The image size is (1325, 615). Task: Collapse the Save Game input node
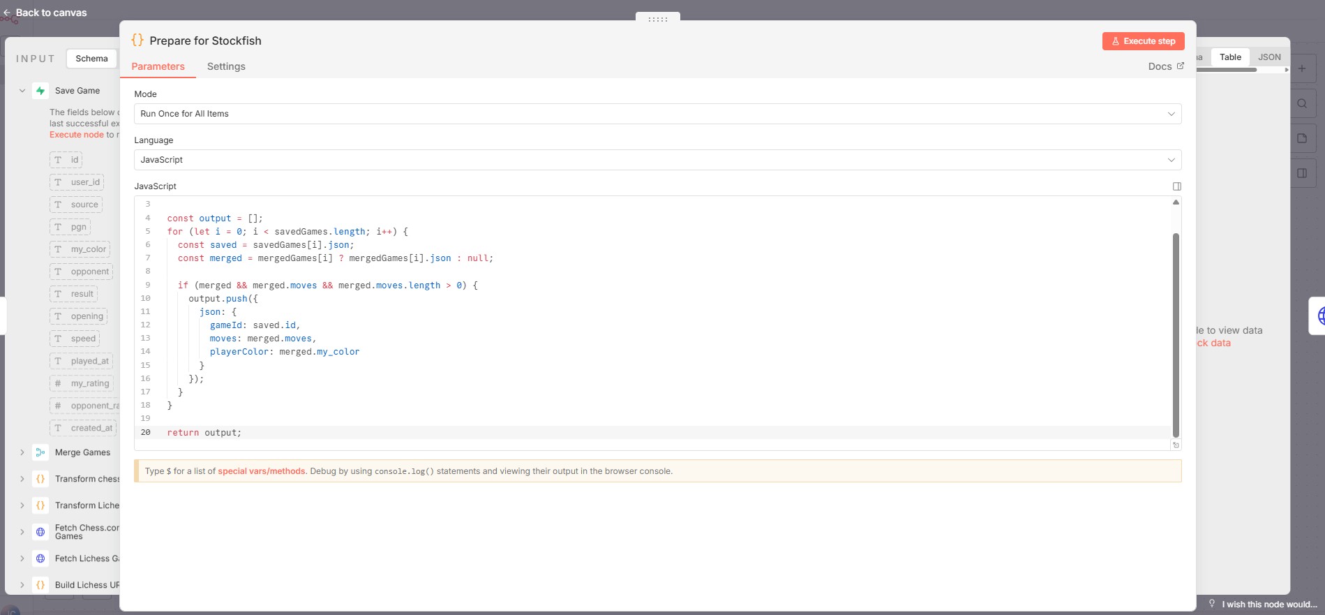tap(22, 91)
